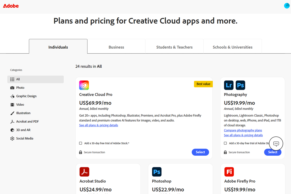Filter by Graphic Design category

click(36, 96)
